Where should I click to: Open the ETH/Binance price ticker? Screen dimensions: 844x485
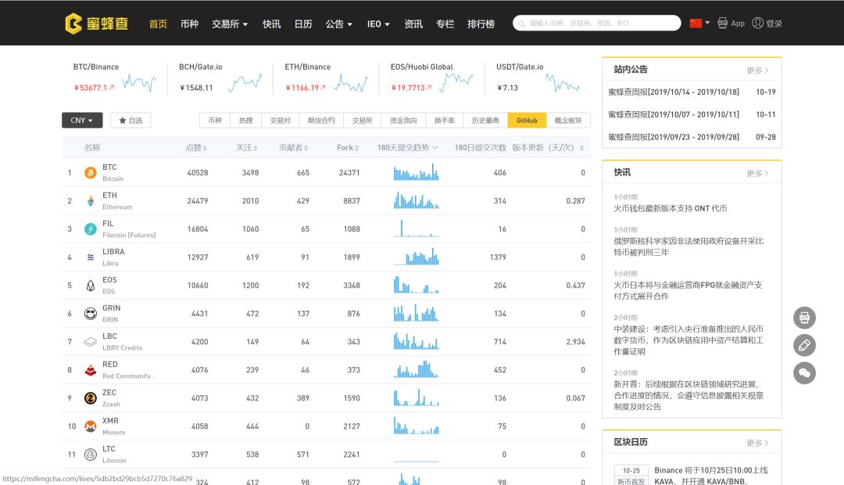[x=326, y=77]
